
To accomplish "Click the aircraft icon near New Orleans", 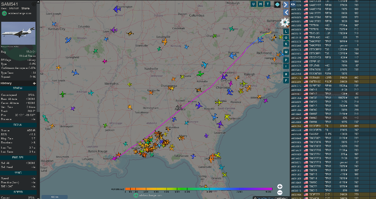I will (114, 158).
